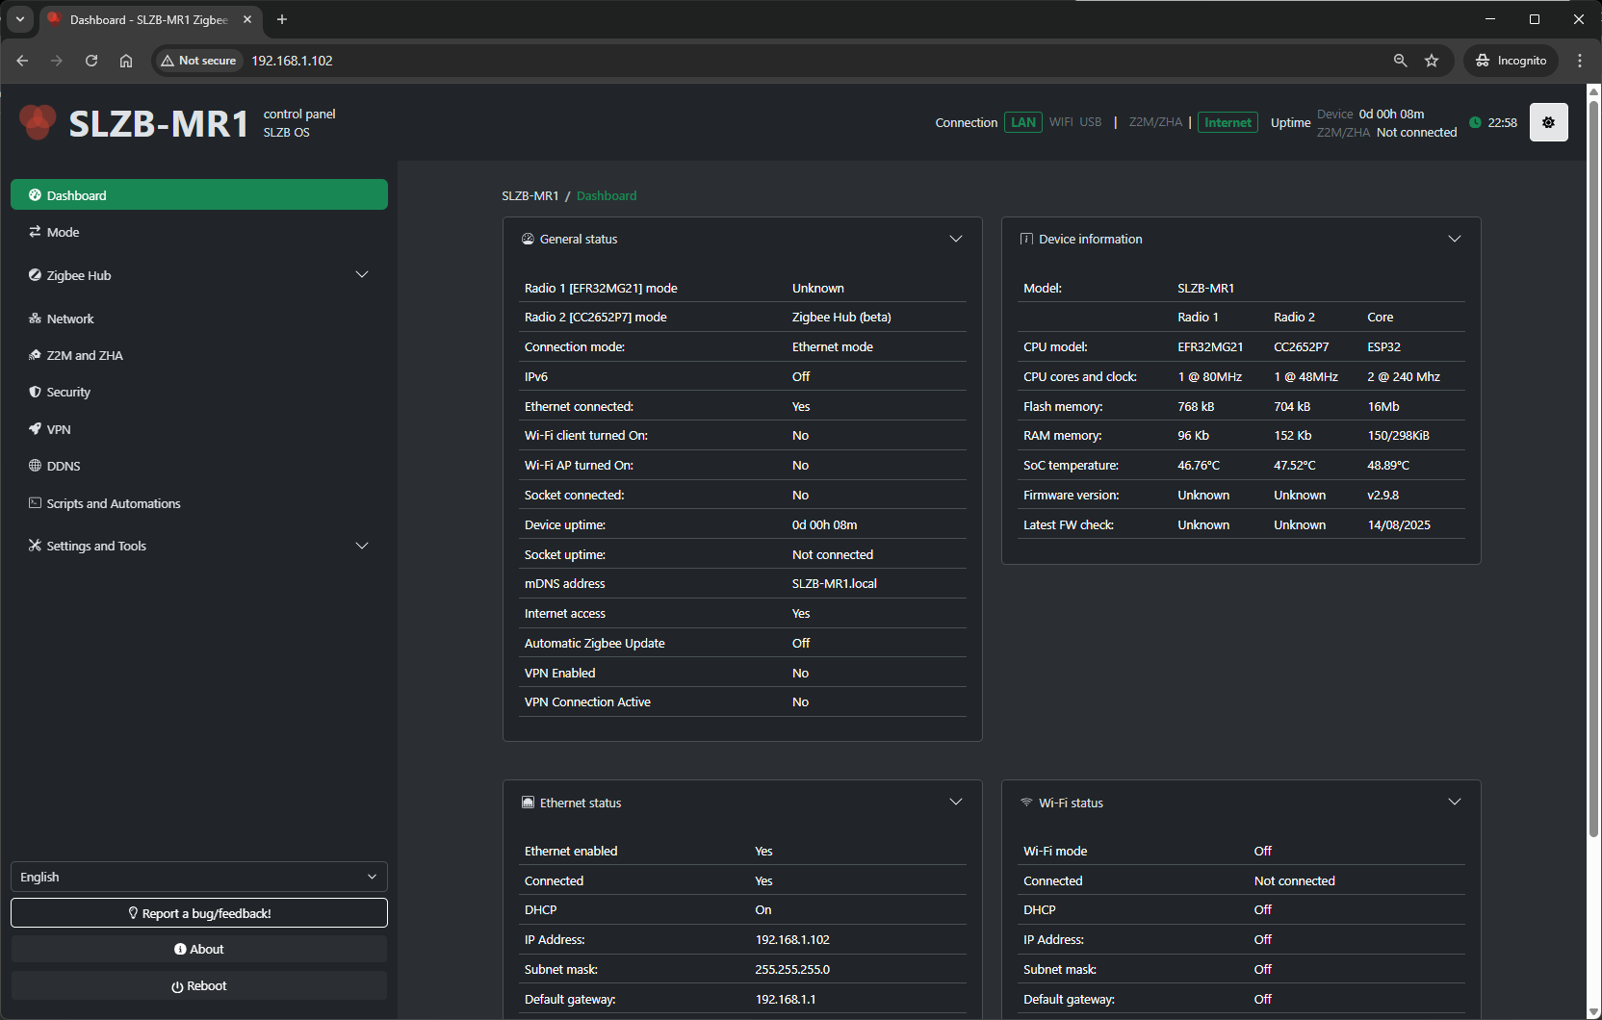Click the browser zoom magnifier icon

pos(1400,61)
